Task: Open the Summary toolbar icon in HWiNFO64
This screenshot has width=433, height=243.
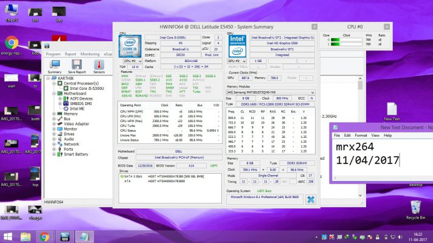Action: (55, 66)
